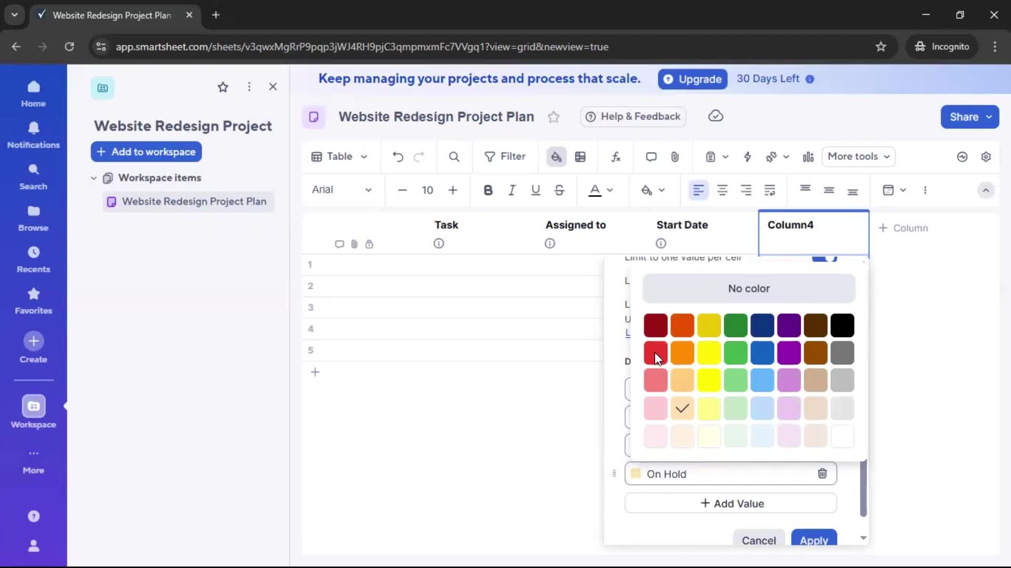Screen dimensions: 1011x568
Task: Open Notifications from the left sidebar
Action: [33, 135]
